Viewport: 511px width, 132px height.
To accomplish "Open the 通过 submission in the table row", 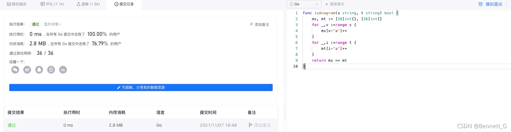I will tap(12, 125).
